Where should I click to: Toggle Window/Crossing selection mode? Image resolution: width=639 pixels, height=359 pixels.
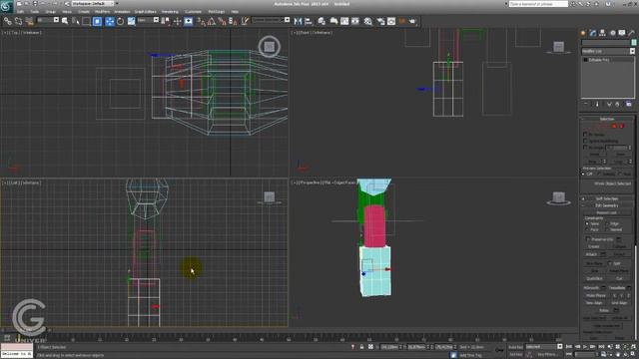tap(98, 21)
